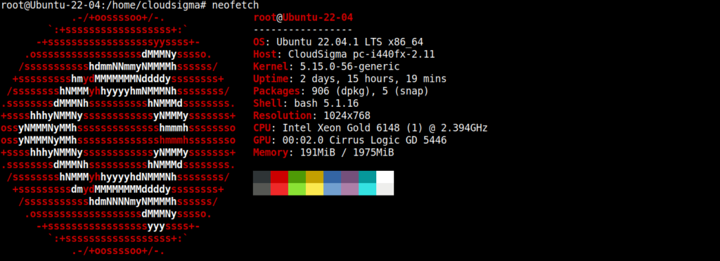The image size is (720, 261).
Task: Click the bright red color block
Action: point(279,189)
